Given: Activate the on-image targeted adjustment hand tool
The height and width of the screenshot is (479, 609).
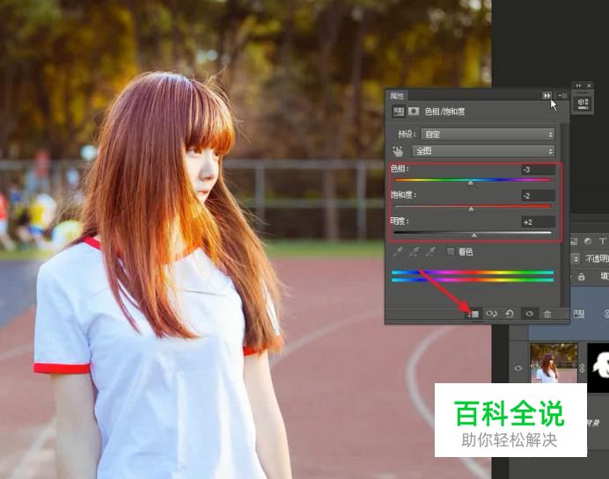Looking at the screenshot, I should coord(398,151).
